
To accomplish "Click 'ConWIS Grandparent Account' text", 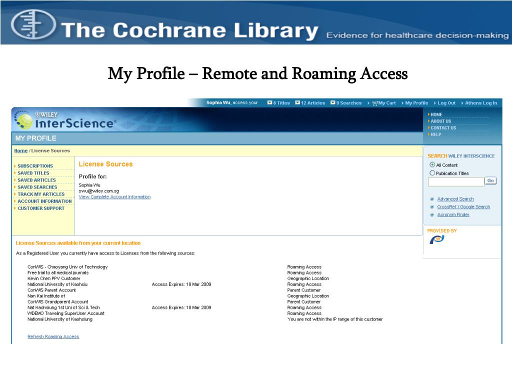I will (58, 301).
